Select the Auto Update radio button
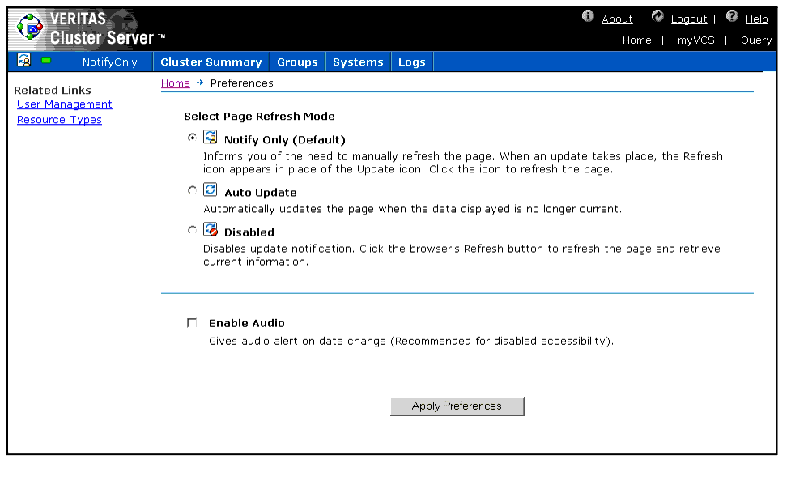Image resolution: width=808 pixels, height=485 pixels. coord(192,190)
